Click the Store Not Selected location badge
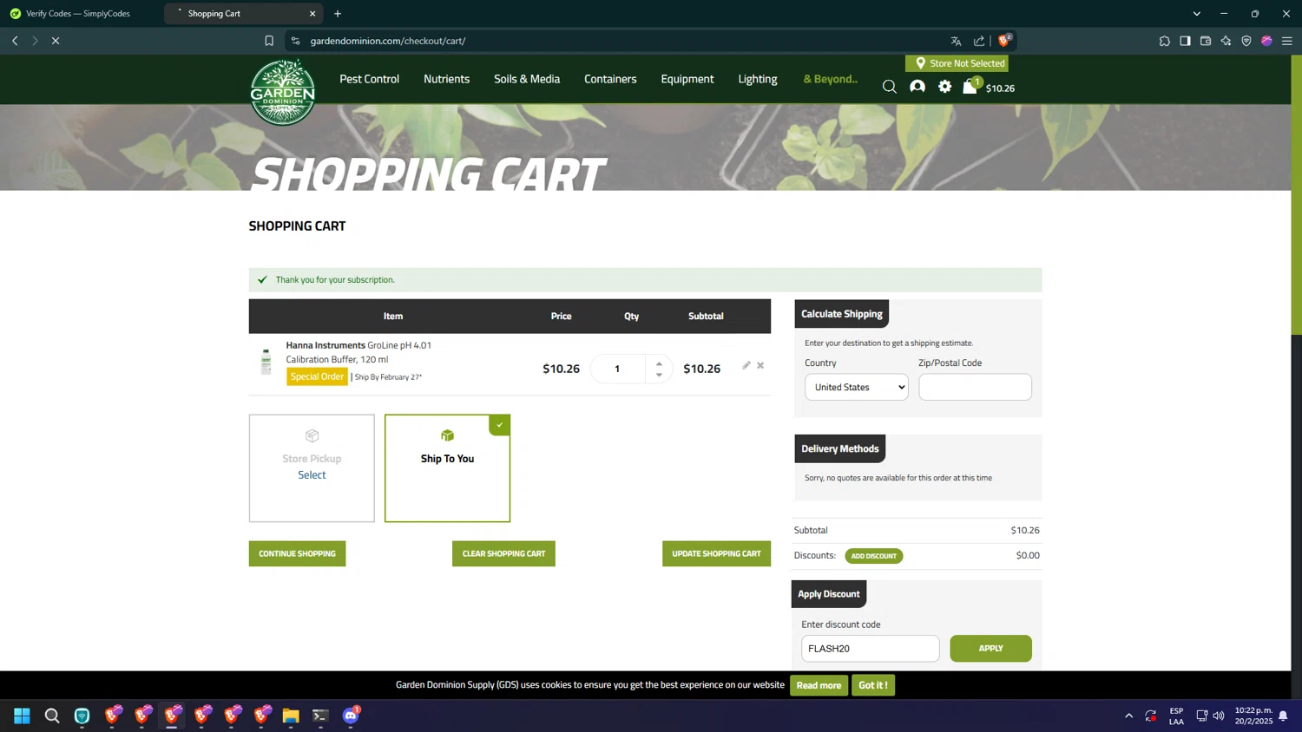Viewport: 1302px width, 732px height. pyautogui.click(x=957, y=63)
